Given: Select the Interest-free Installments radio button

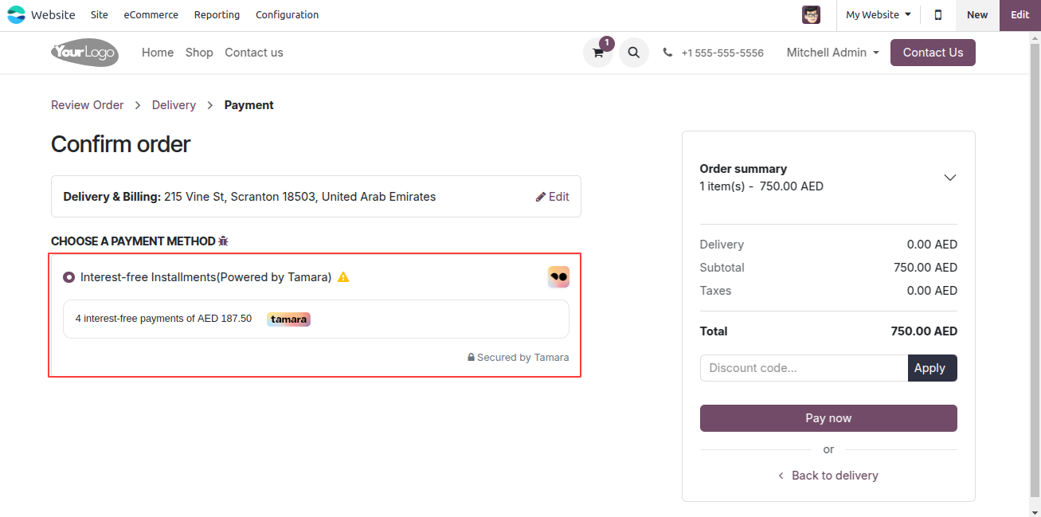Looking at the screenshot, I should pyautogui.click(x=68, y=277).
